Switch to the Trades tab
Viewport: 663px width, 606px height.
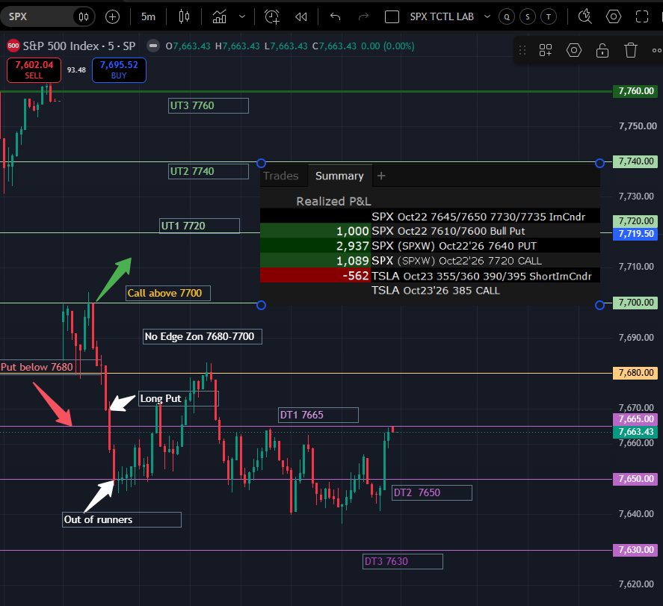(x=281, y=176)
